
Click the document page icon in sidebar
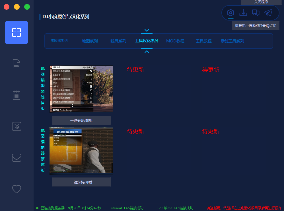[x=17, y=64]
